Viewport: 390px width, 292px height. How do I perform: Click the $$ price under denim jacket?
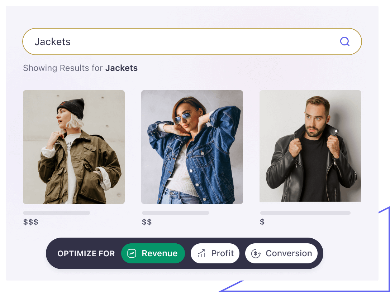pos(147,222)
